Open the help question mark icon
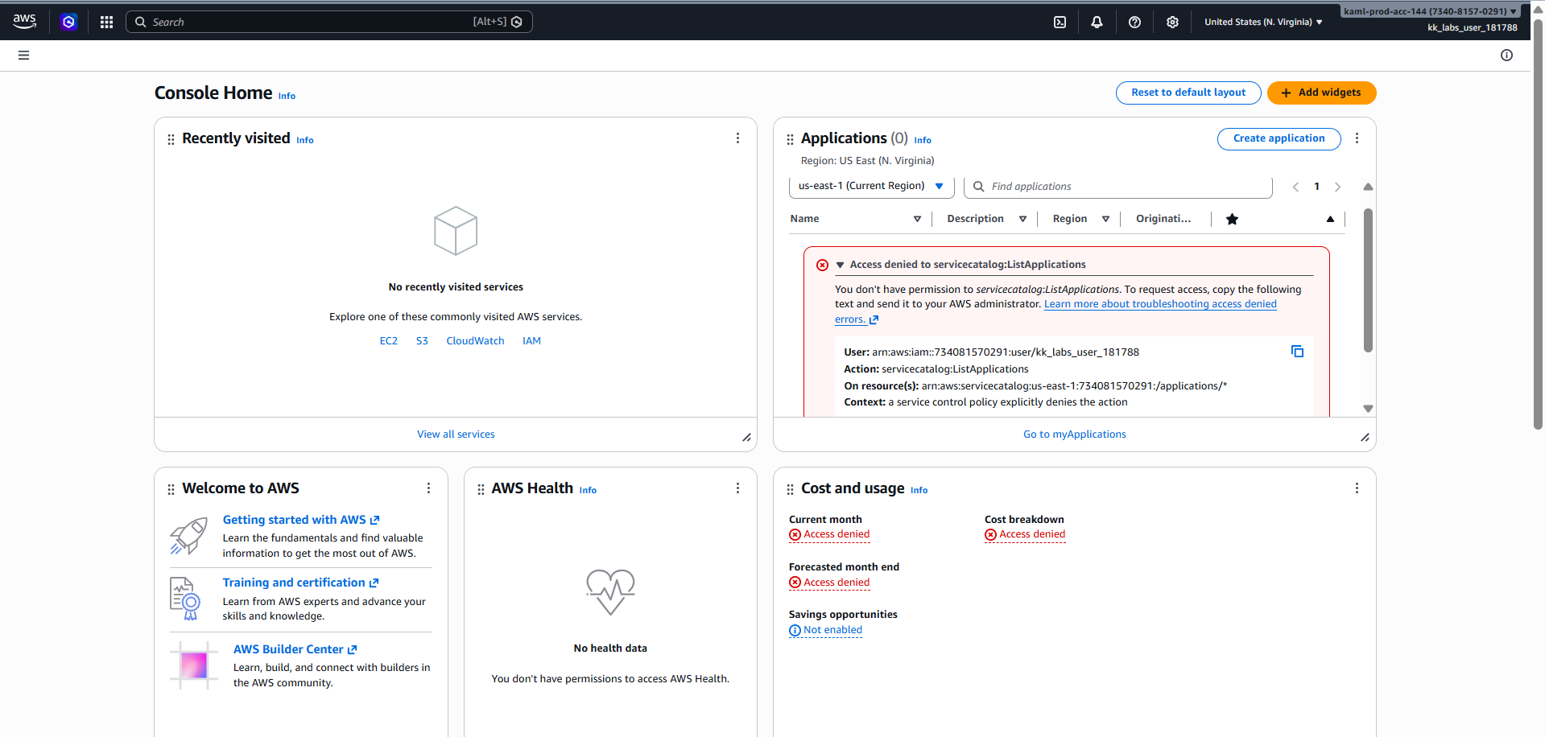The width and height of the screenshot is (1545, 737). point(1134,23)
